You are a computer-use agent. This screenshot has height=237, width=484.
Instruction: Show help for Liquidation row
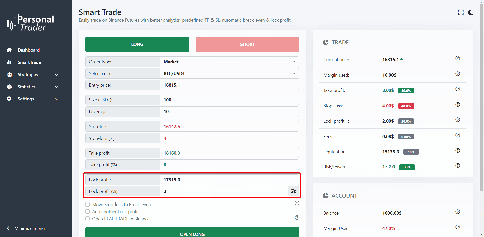tap(458, 151)
